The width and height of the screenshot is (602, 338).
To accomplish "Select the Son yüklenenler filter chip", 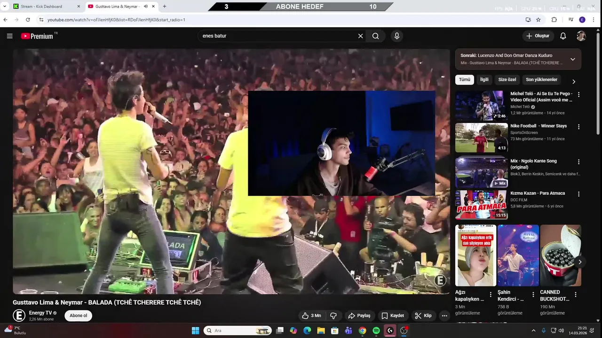I will click(541, 80).
